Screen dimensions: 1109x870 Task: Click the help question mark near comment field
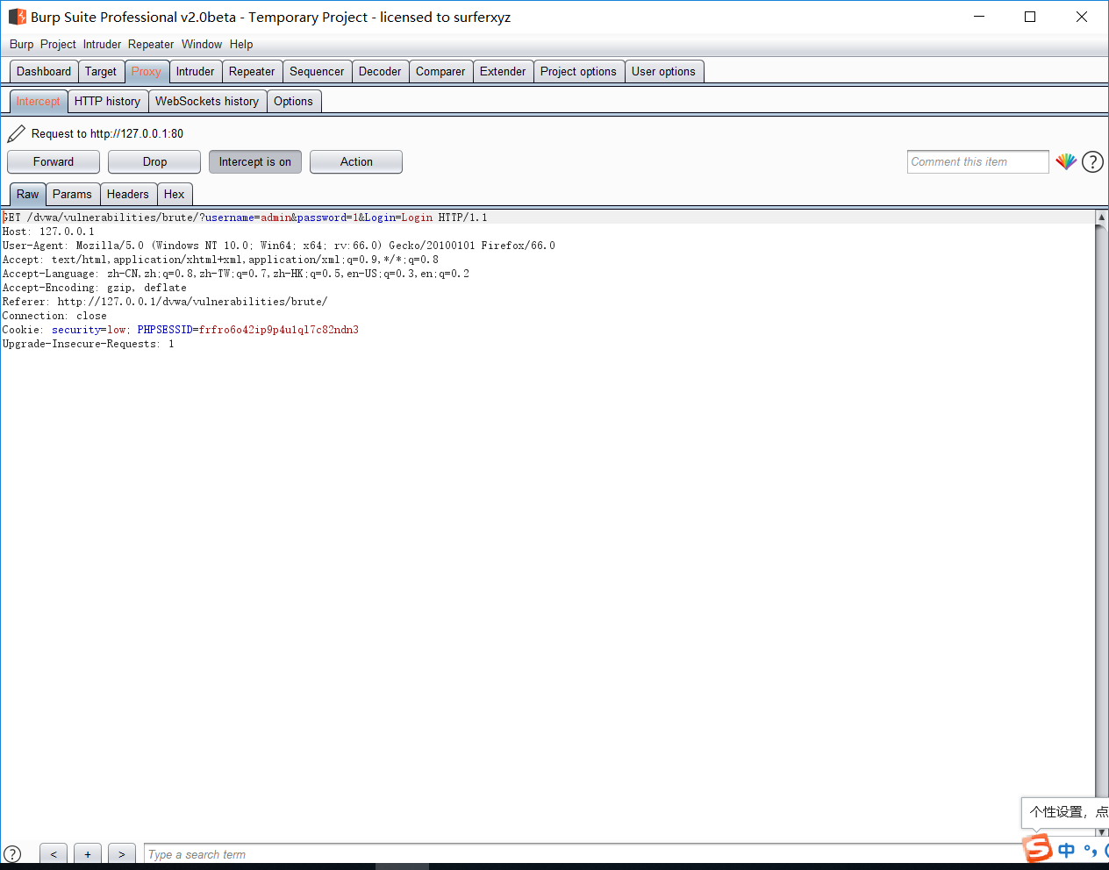(1092, 161)
